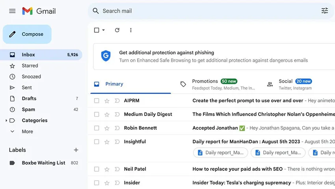Open 'The Films Which Influenced Christopher Nolan' email

[x=264, y=114]
